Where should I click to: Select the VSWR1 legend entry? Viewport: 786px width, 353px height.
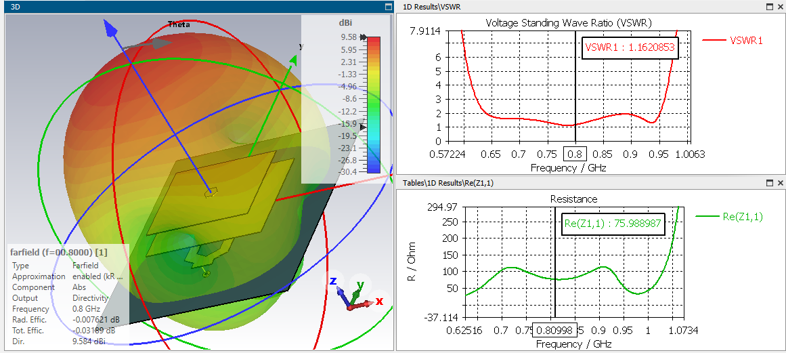pyautogui.click(x=732, y=41)
